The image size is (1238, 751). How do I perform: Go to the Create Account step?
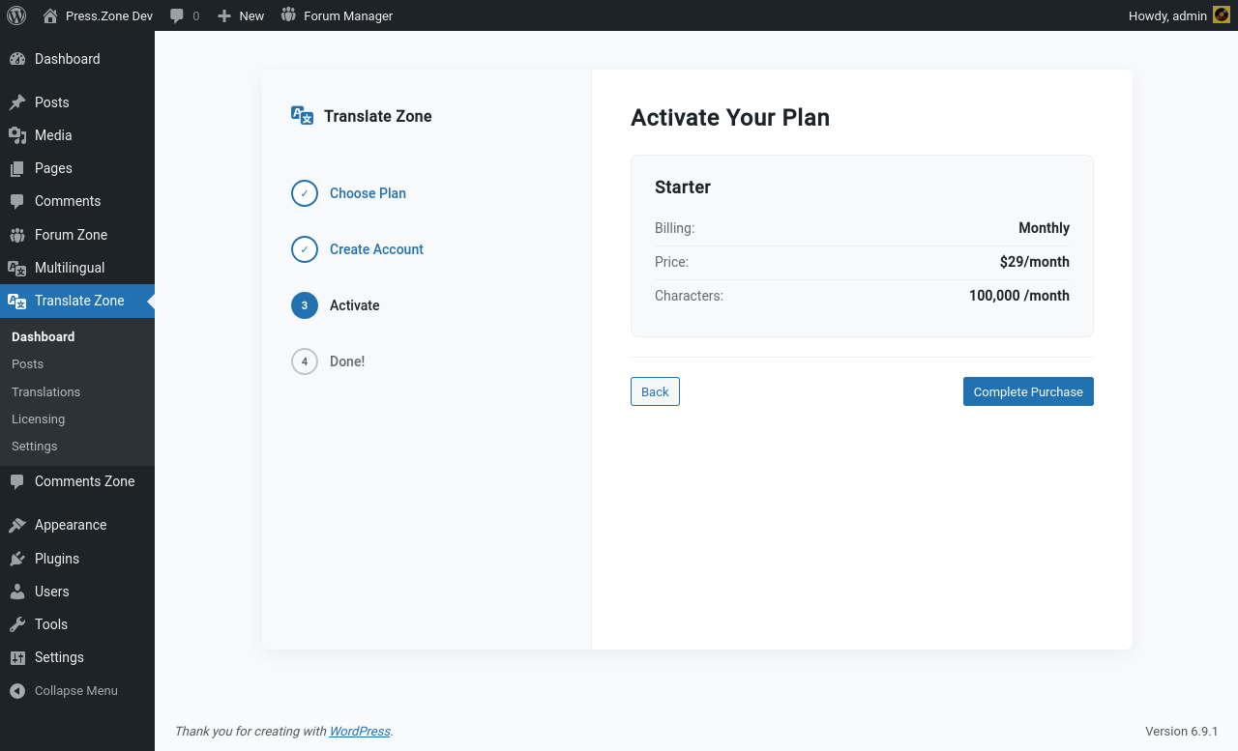[376, 249]
